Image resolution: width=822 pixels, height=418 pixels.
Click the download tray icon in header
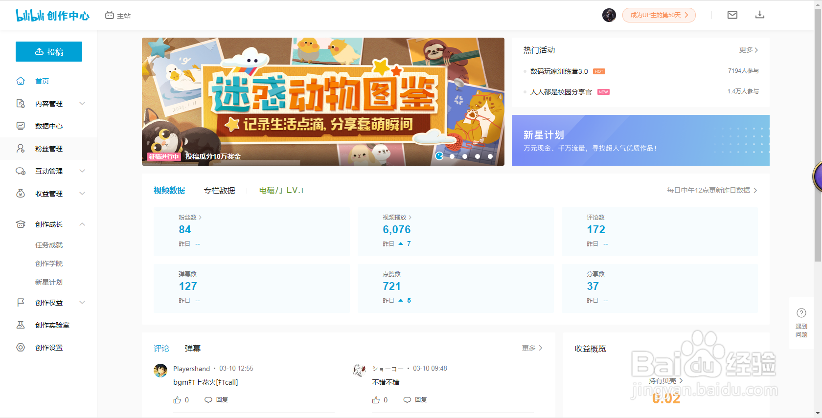point(760,15)
